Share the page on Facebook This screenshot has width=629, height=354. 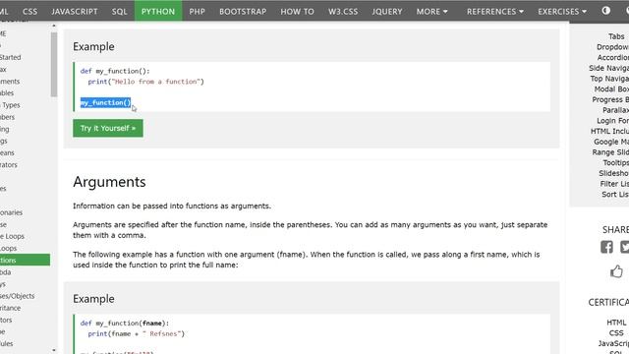tap(606, 247)
